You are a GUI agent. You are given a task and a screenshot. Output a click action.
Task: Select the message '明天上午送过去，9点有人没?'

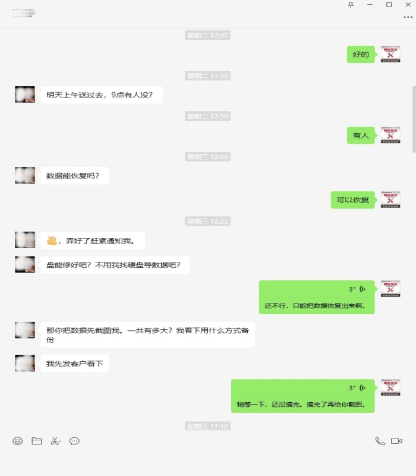coord(102,95)
